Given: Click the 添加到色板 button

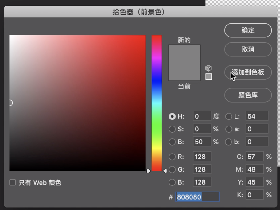Looking at the screenshot, I should [x=248, y=72].
